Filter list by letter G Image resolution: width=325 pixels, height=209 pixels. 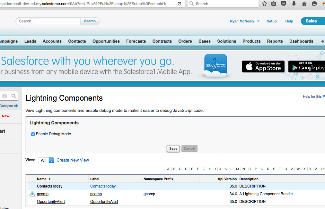click(x=204, y=169)
